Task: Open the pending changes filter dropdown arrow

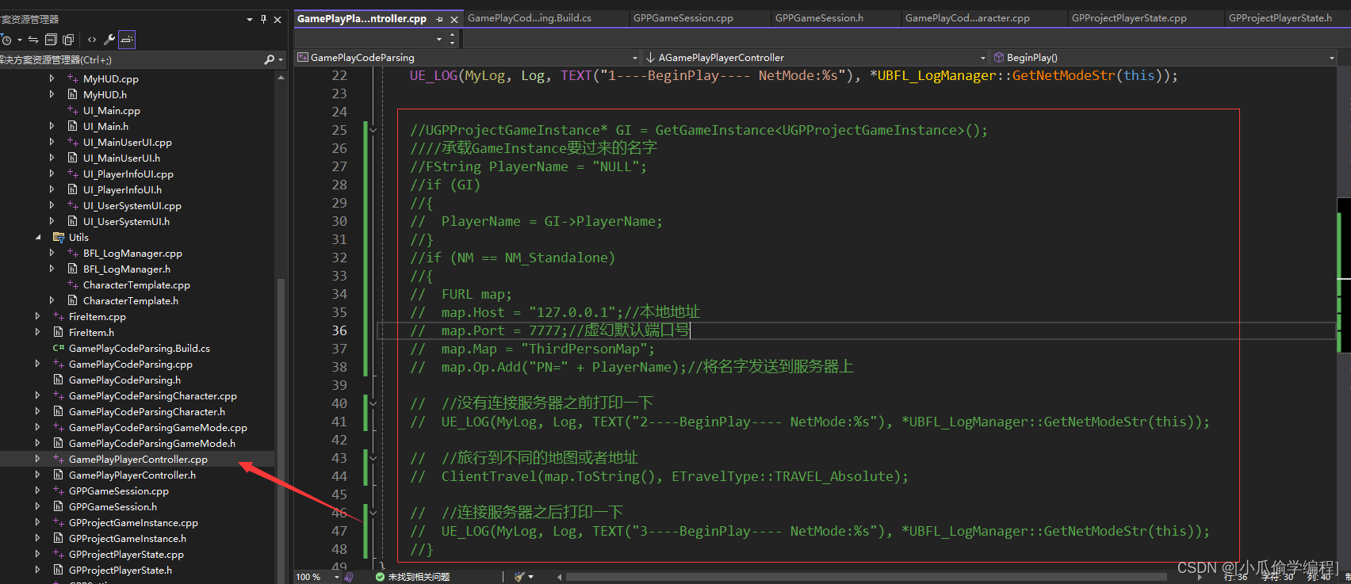Action: click(x=19, y=40)
